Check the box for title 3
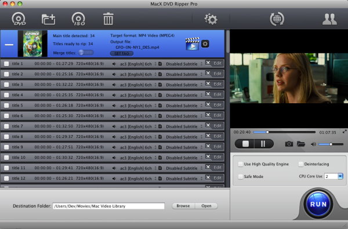The image size is (348, 229). pos(6,85)
